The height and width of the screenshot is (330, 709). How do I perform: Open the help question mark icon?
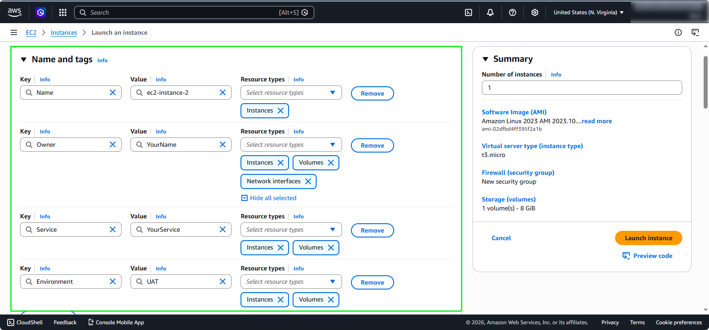point(513,12)
